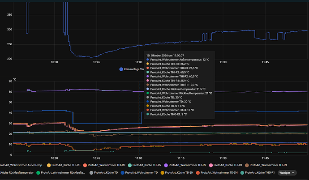
Task: Hide the ProtoArt_Wohnzimmer TD-SH series
Action: (217, 173)
